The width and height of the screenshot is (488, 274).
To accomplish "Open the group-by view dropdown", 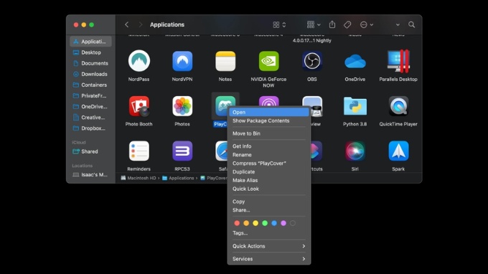I will click(314, 24).
